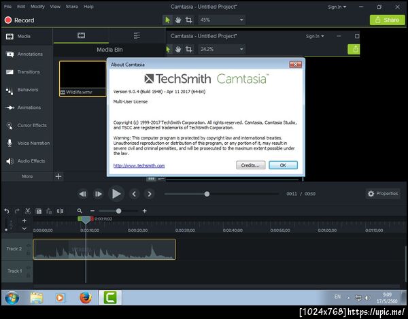Play the video preview

(116, 194)
